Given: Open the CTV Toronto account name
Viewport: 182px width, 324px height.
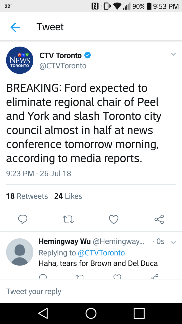Looking at the screenshot, I should point(61,55).
